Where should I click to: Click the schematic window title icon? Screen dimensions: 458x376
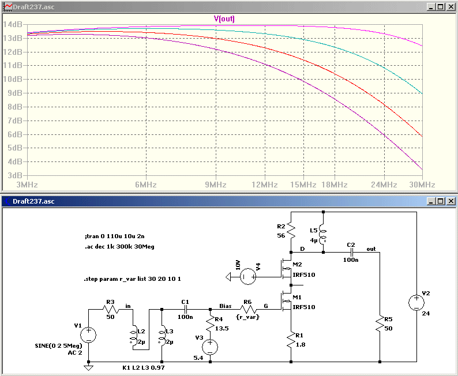[x=7, y=201]
